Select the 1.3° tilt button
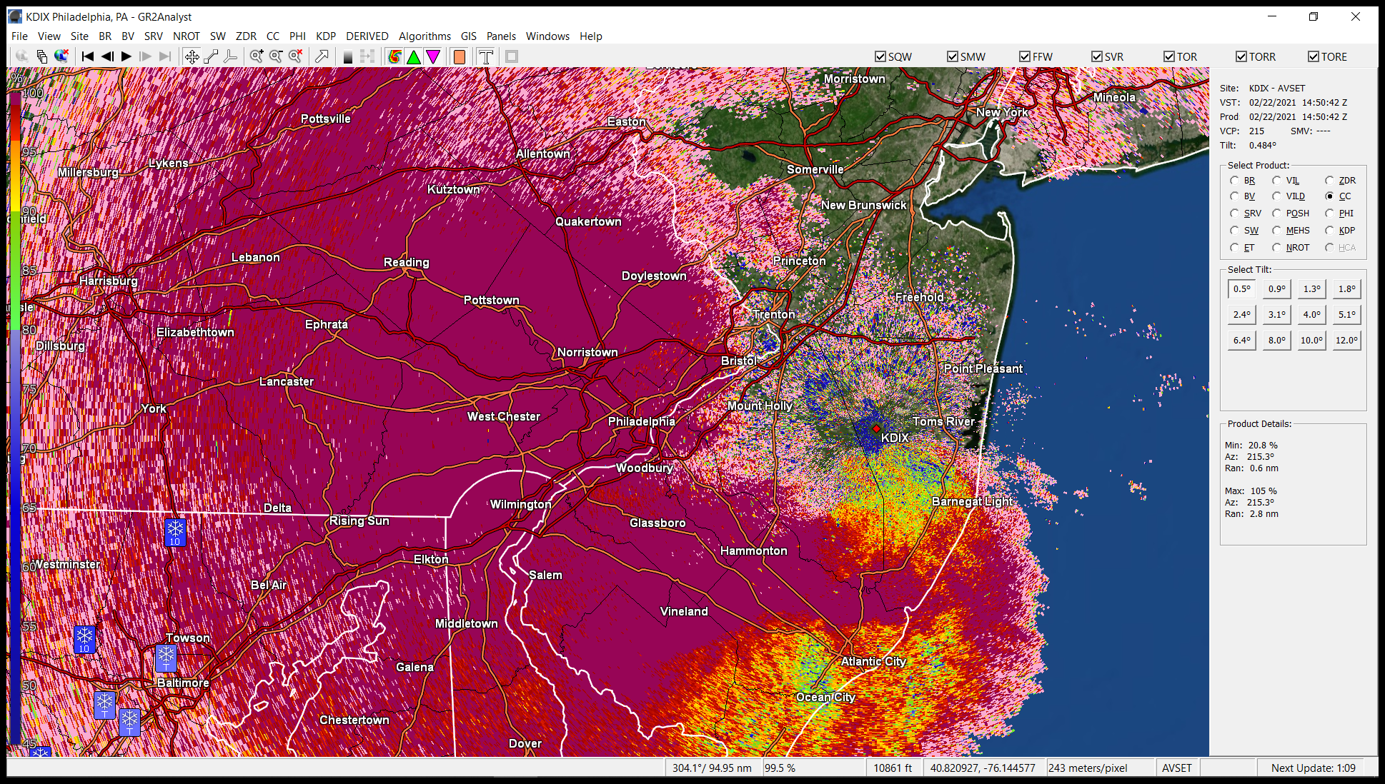Screen dimensions: 1385x784 [x=1312, y=289]
